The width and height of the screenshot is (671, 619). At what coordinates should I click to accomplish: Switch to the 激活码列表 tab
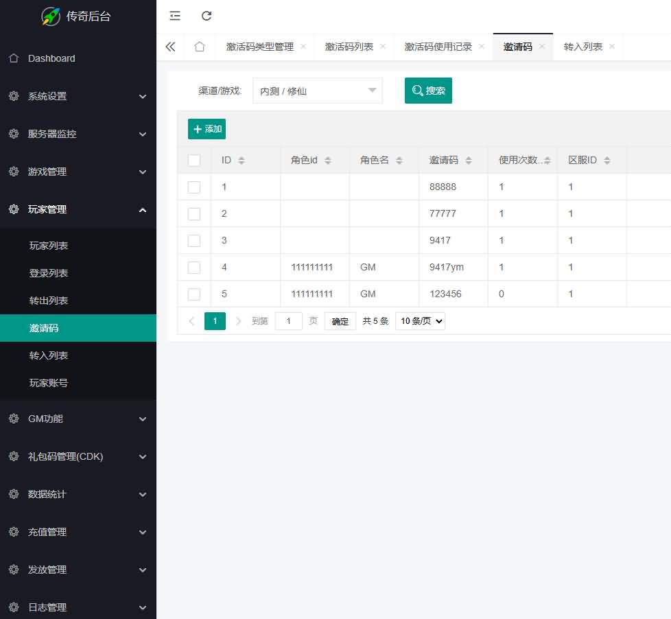349,47
